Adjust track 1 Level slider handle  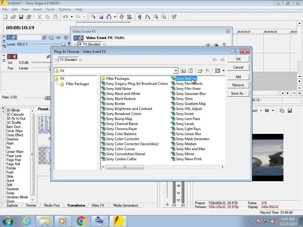[x=64, y=44]
